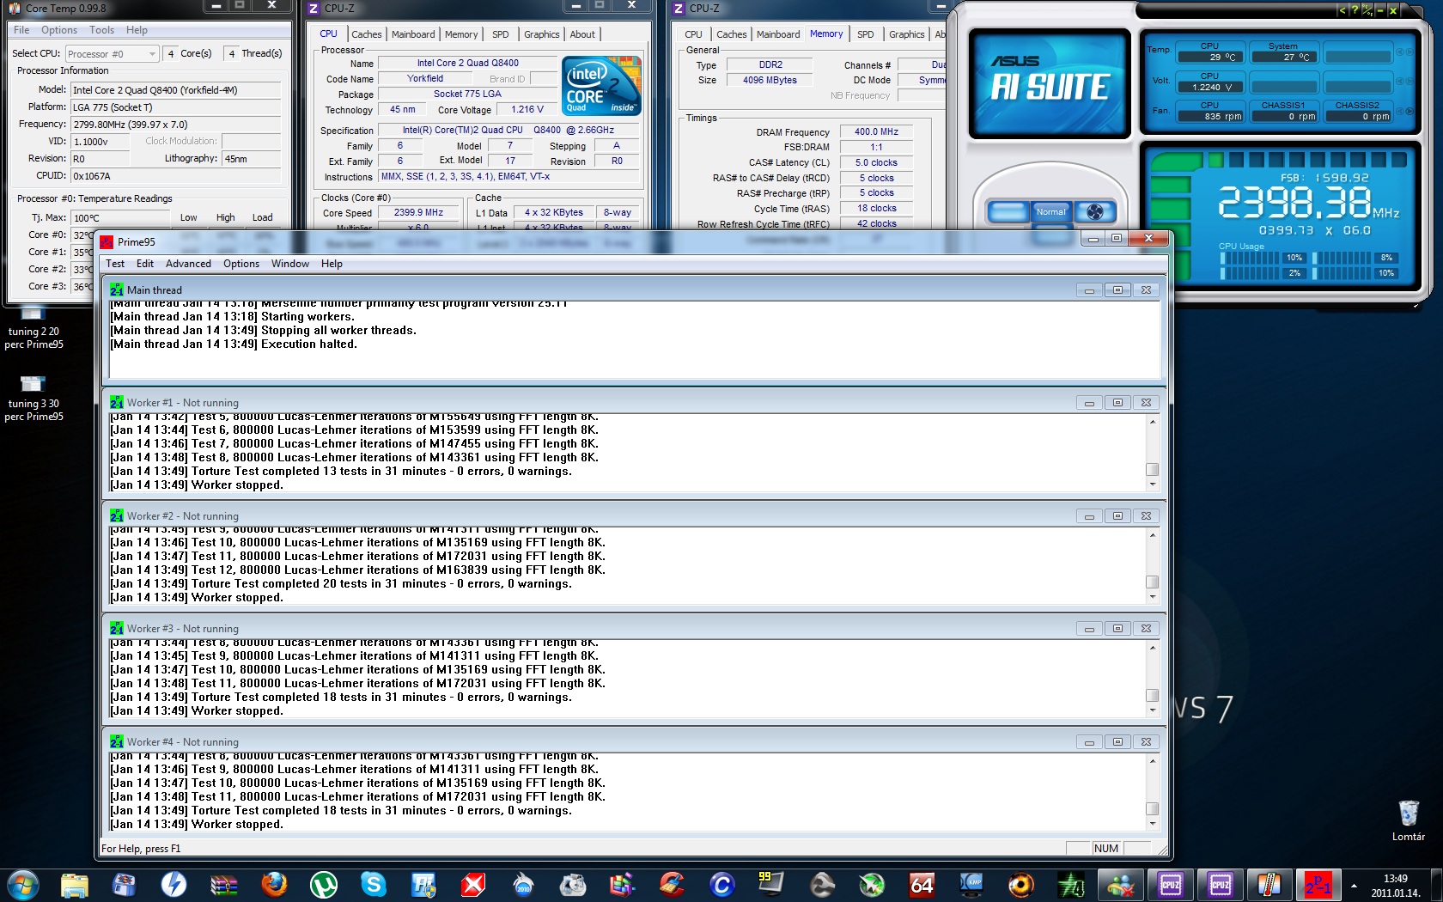Viewport: 1443px width, 902px height.
Task: Open the Window menu in Prime95
Action: [290, 264]
